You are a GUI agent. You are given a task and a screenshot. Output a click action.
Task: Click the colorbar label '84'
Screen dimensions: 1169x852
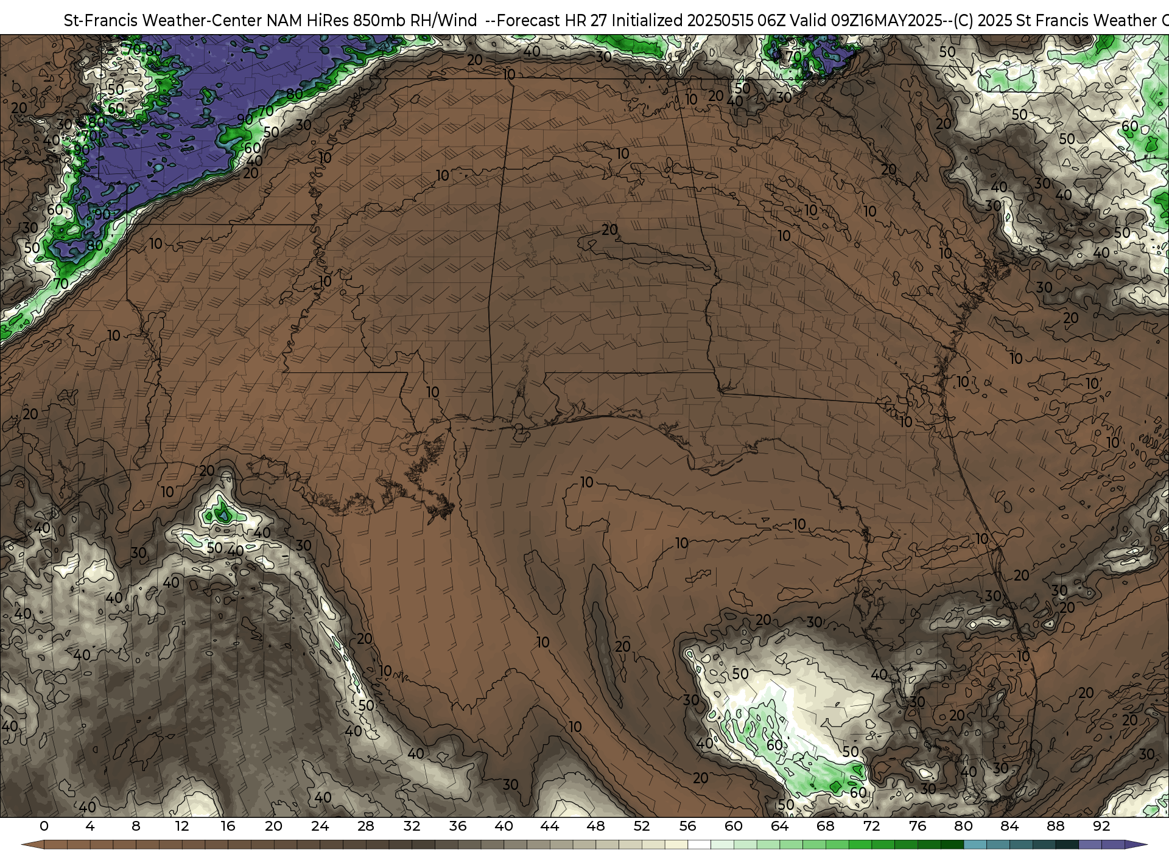[1009, 826]
